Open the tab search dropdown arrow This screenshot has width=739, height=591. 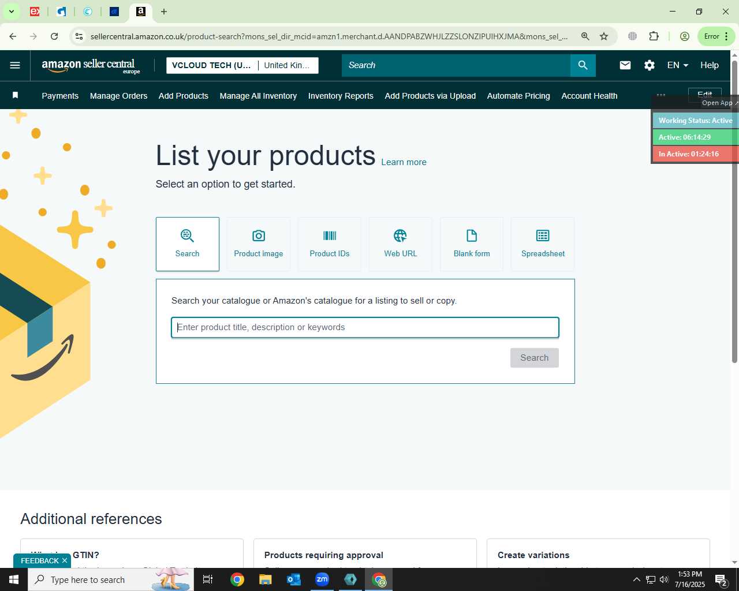[12, 12]
